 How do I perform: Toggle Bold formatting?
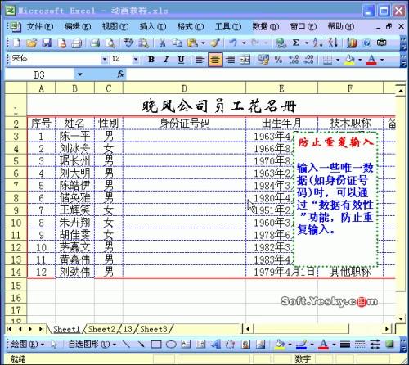point(151,60)
